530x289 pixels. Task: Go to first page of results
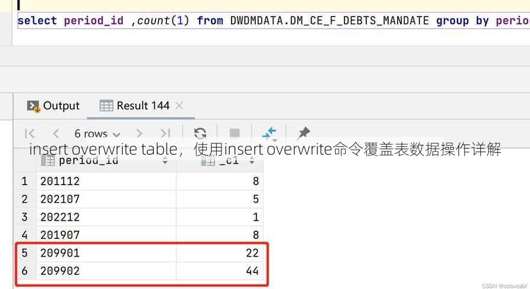pyautogui.click(x=30, y=133)
